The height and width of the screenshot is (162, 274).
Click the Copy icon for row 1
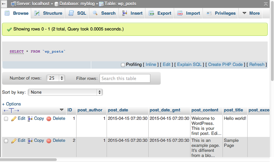(x=30, y=118)
